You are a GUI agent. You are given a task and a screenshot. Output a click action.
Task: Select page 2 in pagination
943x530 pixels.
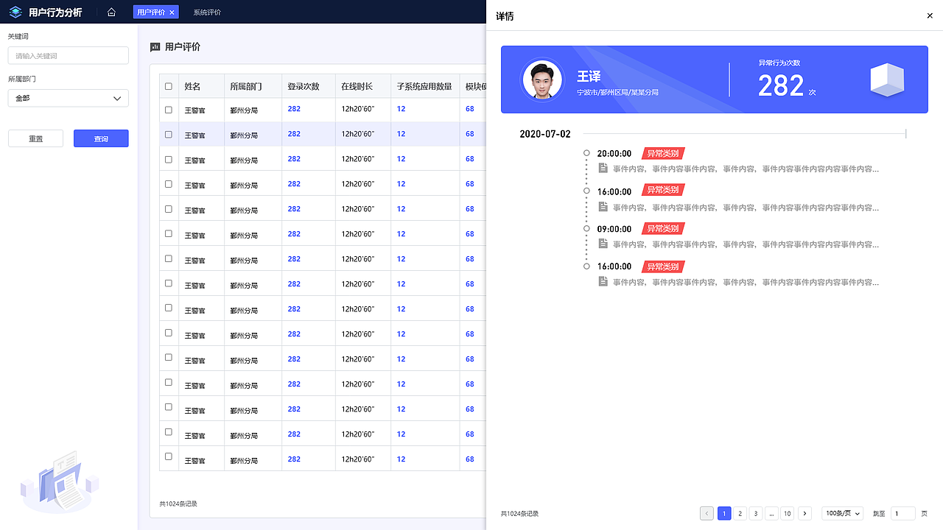pyautogui.click(x=740, y=513)
